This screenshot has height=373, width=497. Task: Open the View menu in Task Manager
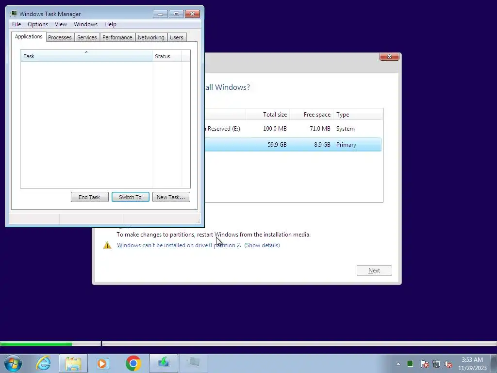click(61, 24)
